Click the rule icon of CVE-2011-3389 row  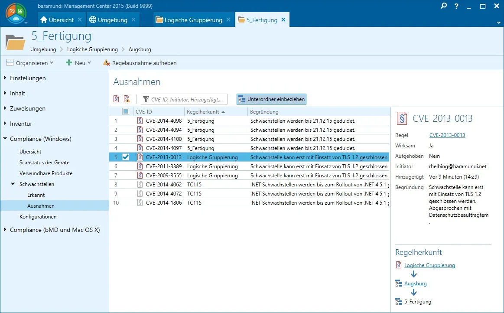140,166
